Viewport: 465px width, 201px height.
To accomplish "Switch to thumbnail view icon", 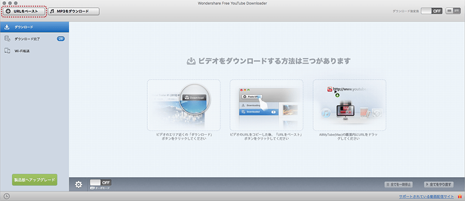I will [450, 11].
